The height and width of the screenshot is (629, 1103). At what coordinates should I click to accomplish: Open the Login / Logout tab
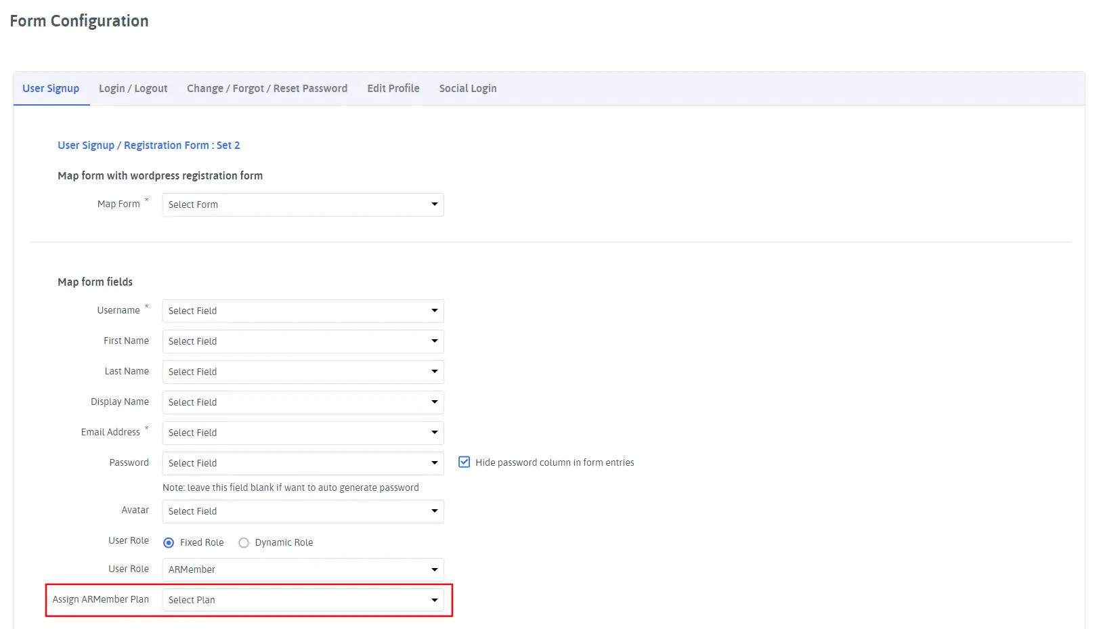(133, 89)
